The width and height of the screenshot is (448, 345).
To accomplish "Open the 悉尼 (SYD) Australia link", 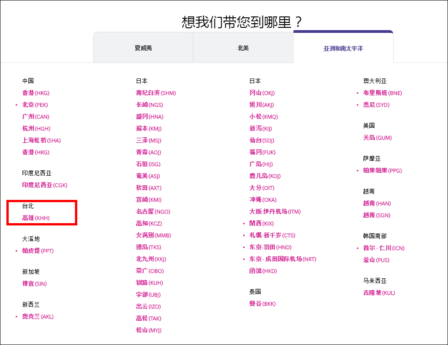I will pos(375,105).
